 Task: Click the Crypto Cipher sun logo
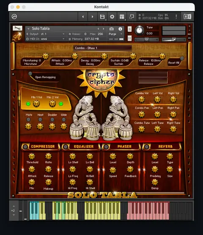point(101,80)
